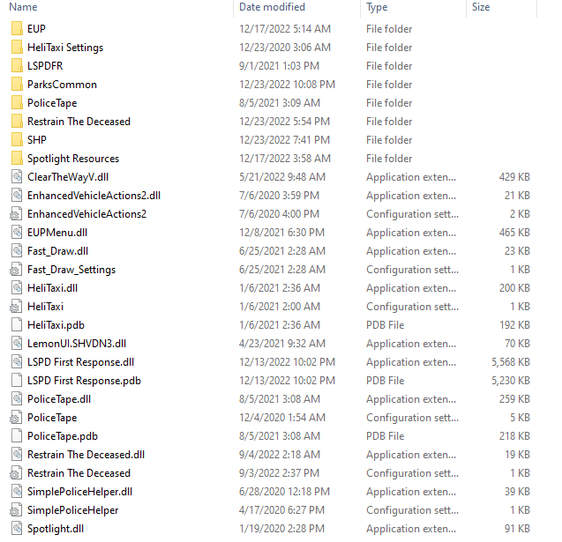The height and width of the screenshot is (542, 562).
Task: Click the 429 KB size value
Action: pyautogui.click(x=514, y=177)
